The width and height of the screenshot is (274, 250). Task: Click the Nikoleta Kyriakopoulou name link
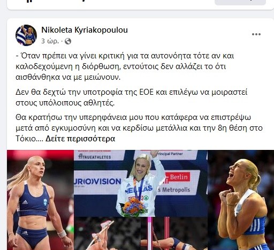(x=85, y=30)
